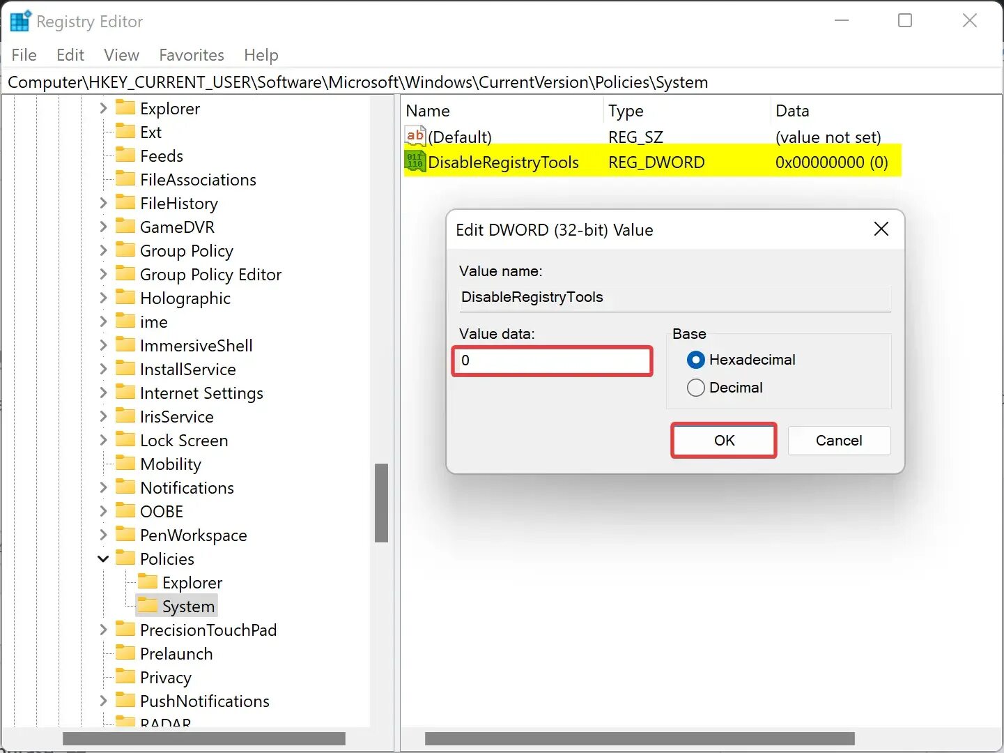
Task: Open the Help menu
Action: pos(261,54)
